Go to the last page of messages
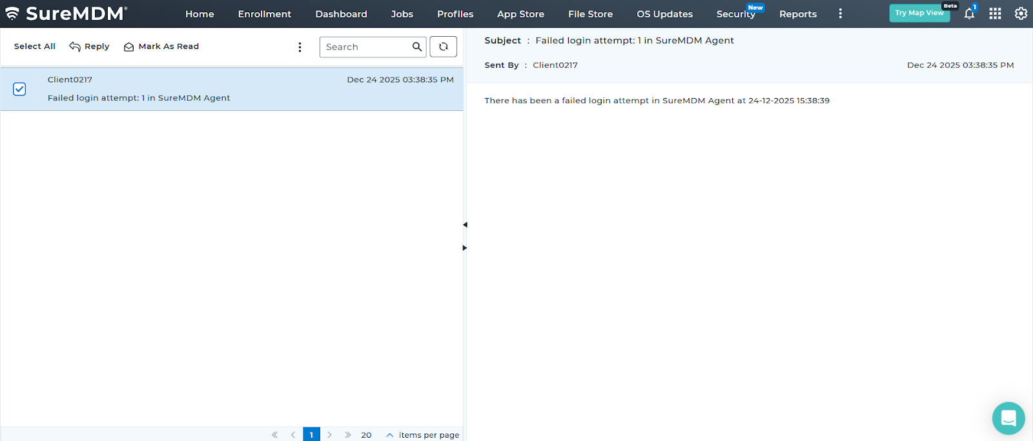 tap(347, 435)
